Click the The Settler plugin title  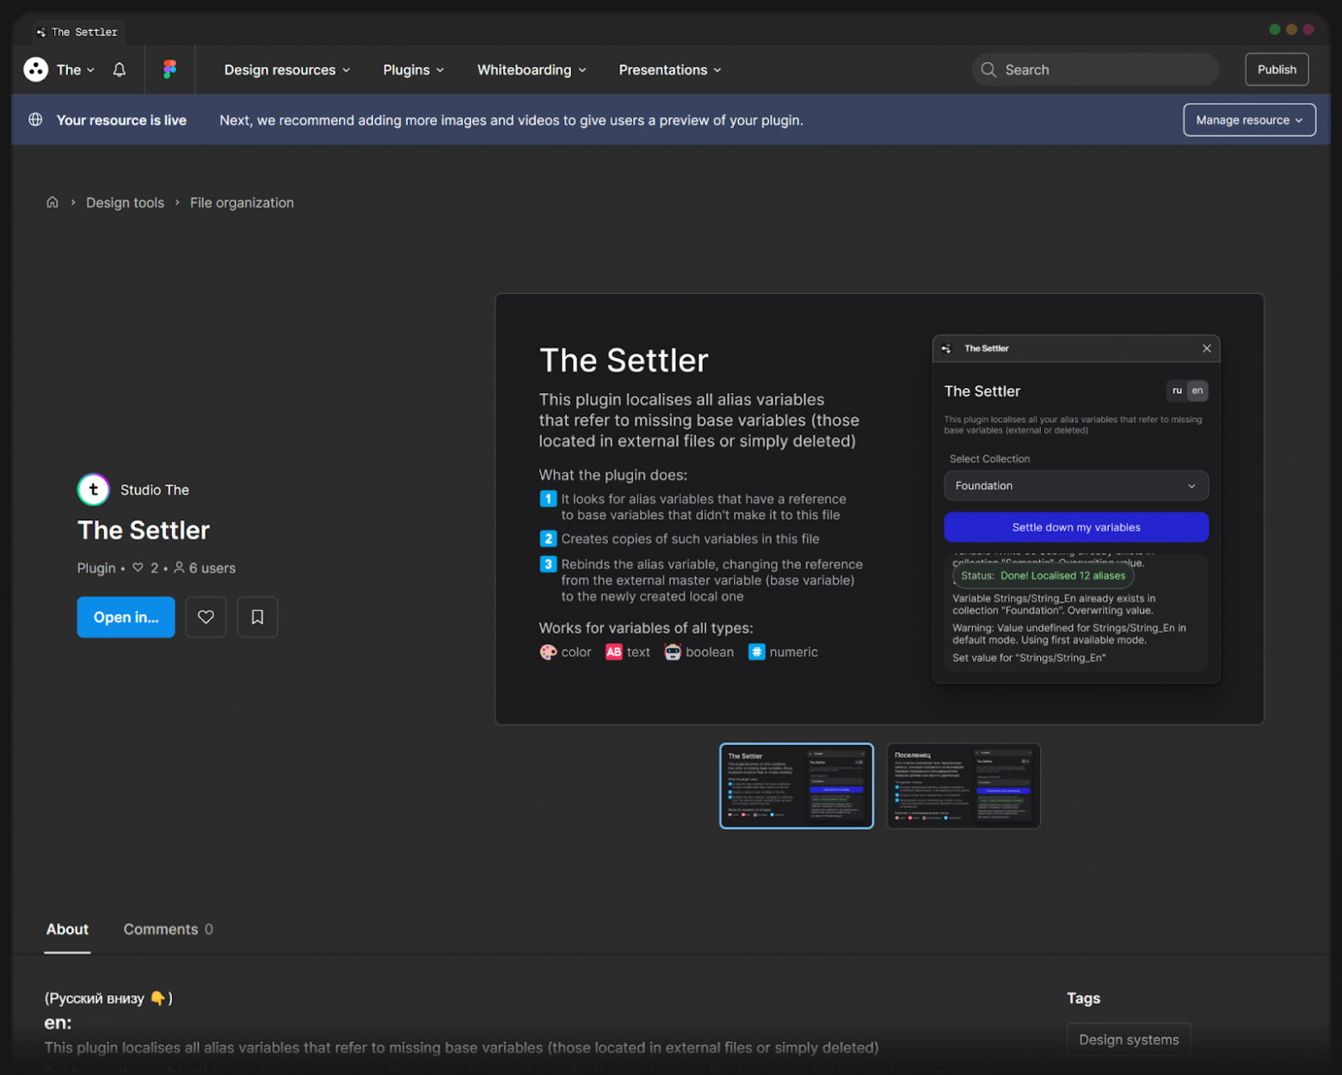(x=144, y=531)
